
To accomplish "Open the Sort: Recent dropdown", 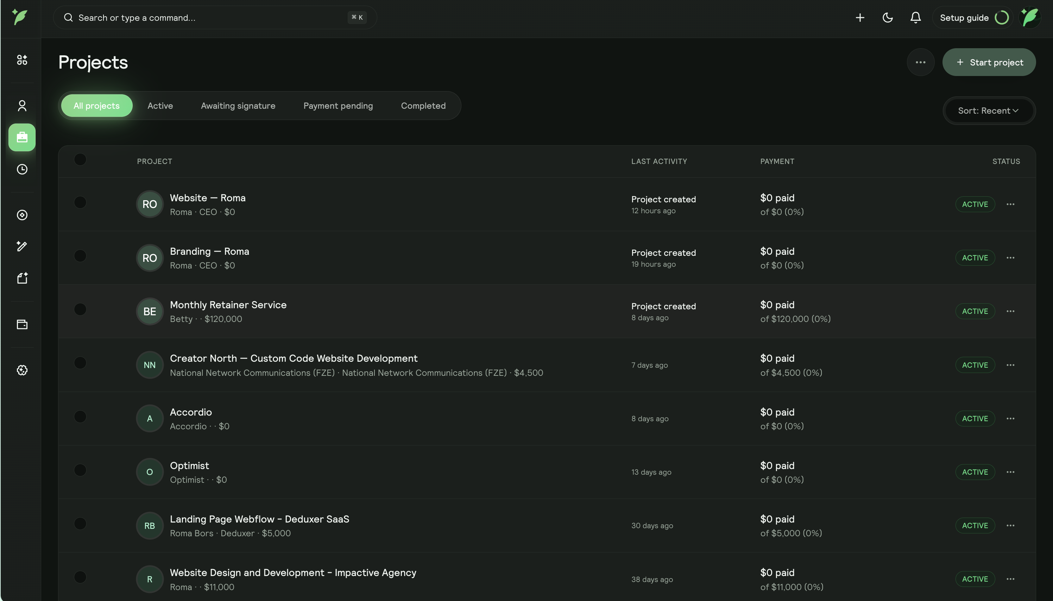I will tap(988, 110).
